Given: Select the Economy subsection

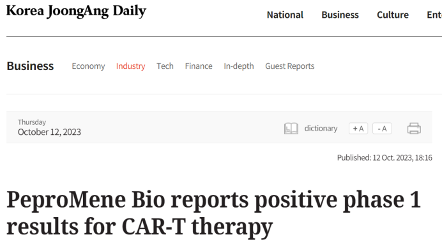Looking at the screenshot, I should (x=88, y=66).
